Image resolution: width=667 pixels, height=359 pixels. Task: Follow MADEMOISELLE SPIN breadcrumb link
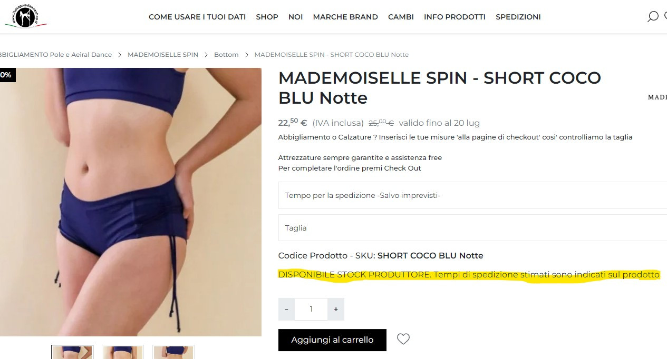tap(163, 55)
